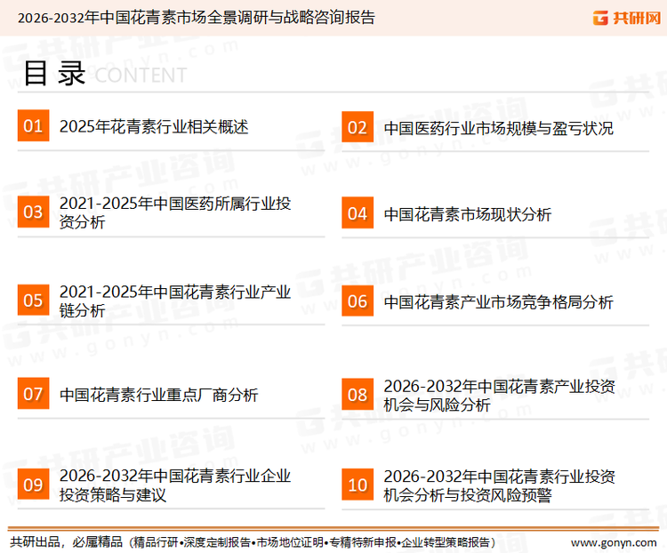This screenshot has height=553, width=667.
Task: Click the orange 08 number box
Action: tap(358, 395)
